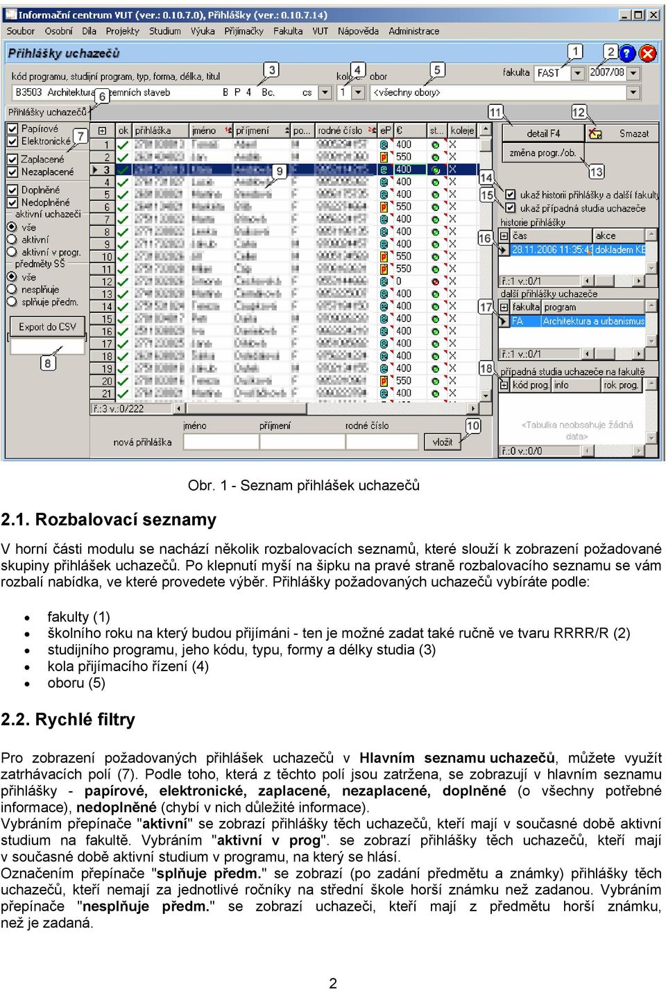Open the Nápověda menu

[359, 31]
